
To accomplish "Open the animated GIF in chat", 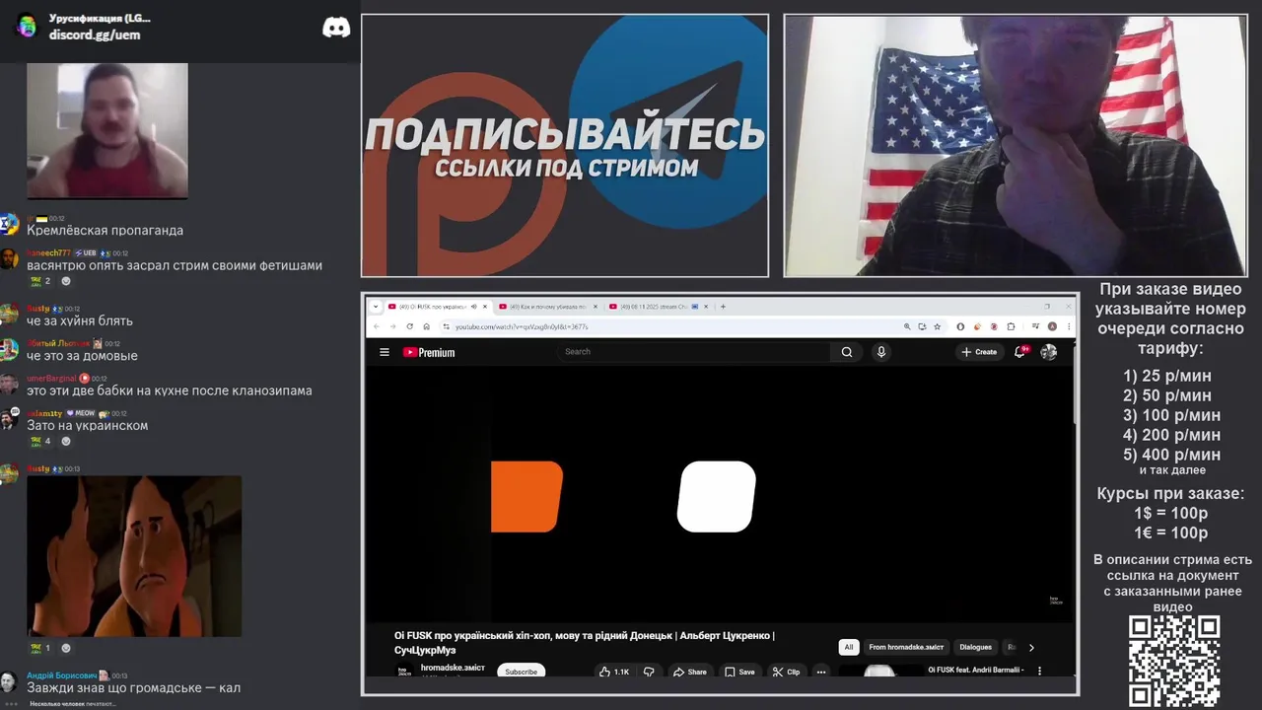I will pyautogui.click(x=134, y=556).
